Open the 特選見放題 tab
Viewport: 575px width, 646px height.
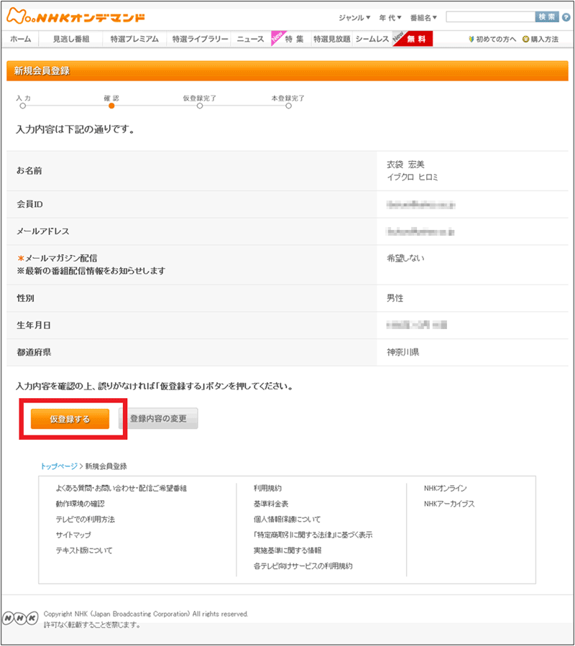click(x=332, y=39)
